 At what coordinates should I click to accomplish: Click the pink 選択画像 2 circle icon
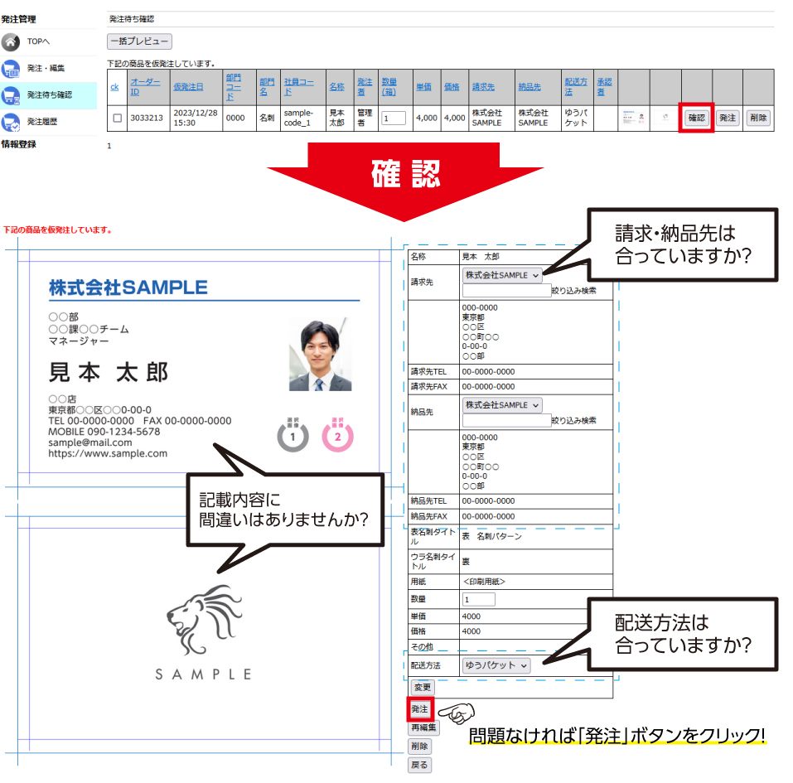[x=337, y=434]
